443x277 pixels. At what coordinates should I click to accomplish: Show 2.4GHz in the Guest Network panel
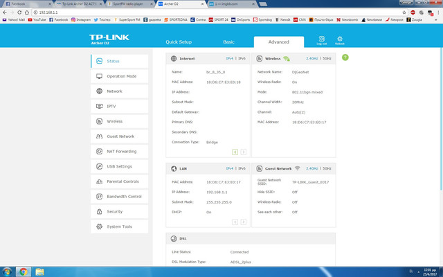[x=312, y=168]
